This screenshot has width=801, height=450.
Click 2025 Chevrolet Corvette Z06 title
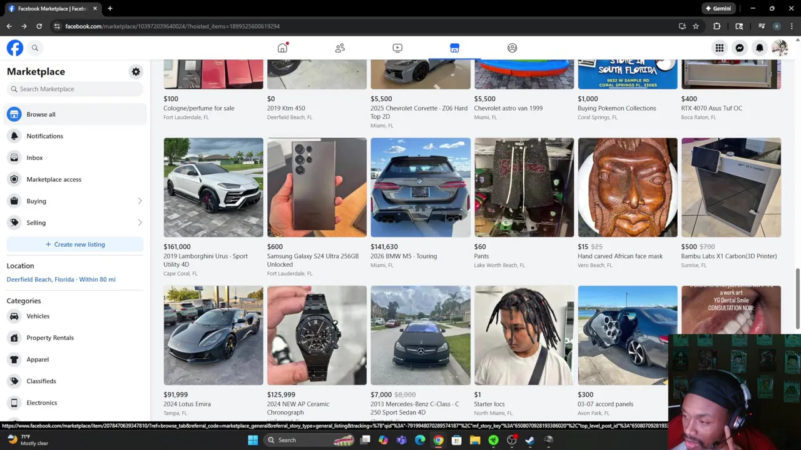click(419, 112)
